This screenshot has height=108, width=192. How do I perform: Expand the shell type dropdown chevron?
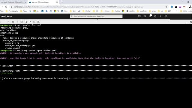point(8,22)
